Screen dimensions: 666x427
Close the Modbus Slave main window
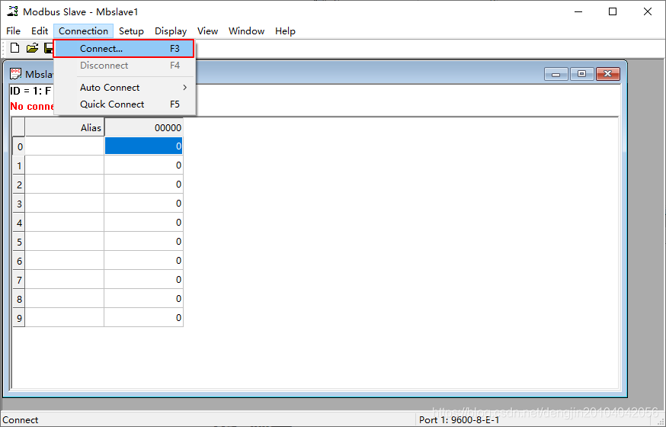click(648, 11)
